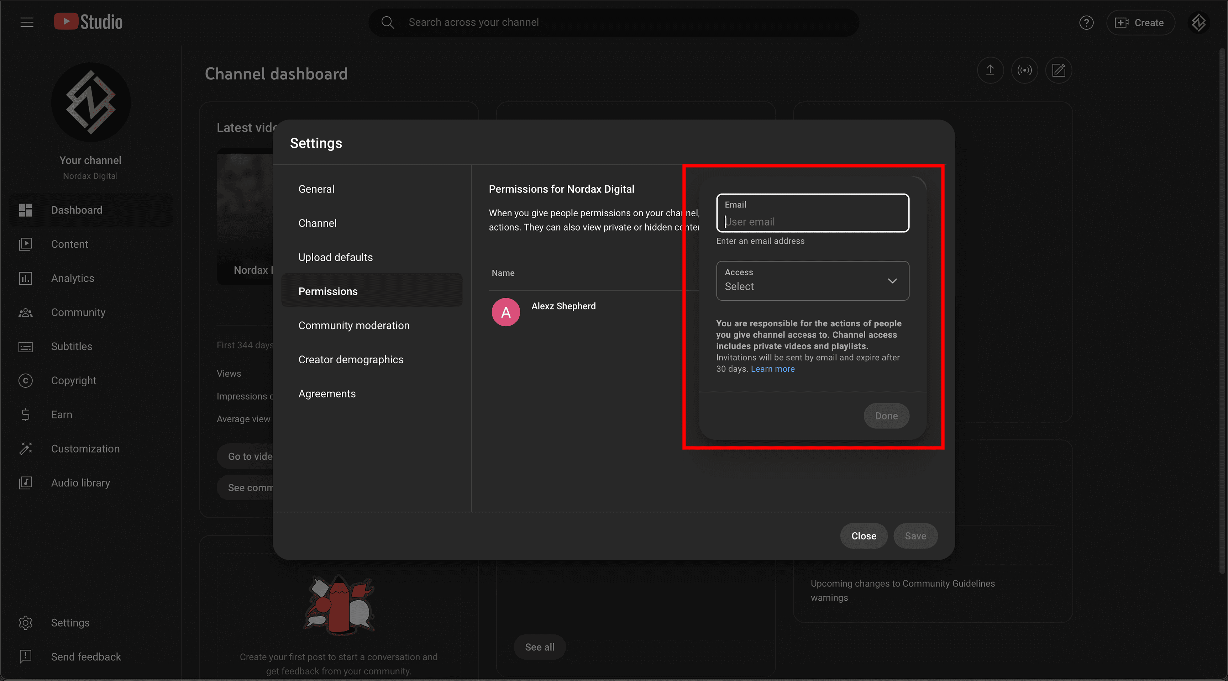This screenshot has width=1228, height=681.
Task: Open the hamburger navigation menu
Action: click(x=27, y=22)
